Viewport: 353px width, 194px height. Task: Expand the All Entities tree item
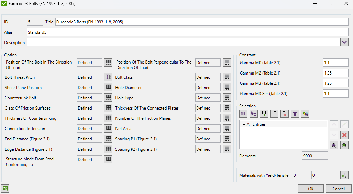(x=244, y=124)
